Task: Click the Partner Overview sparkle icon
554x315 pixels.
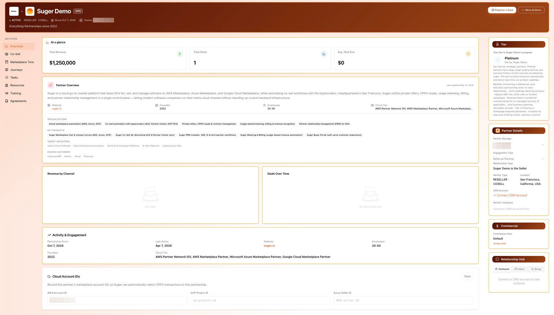Action: coord(51,85)
